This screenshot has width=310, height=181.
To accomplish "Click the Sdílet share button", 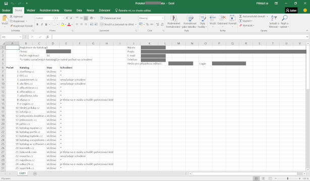I will tap(291, 11).
